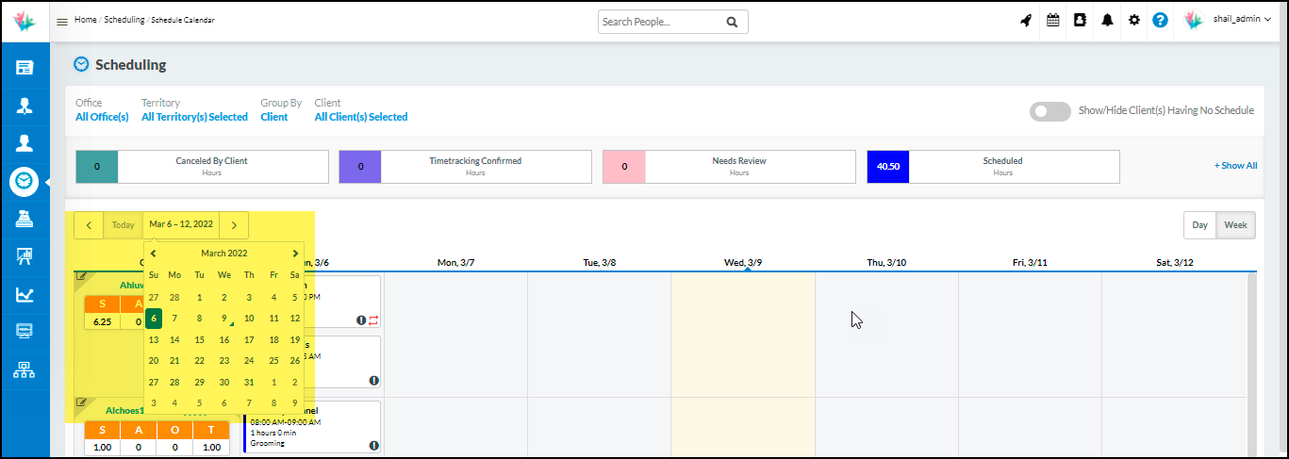This screenshot has width=1289, height=459.
Task: Click the rocket quick-launch icon
Action: 1026,21
